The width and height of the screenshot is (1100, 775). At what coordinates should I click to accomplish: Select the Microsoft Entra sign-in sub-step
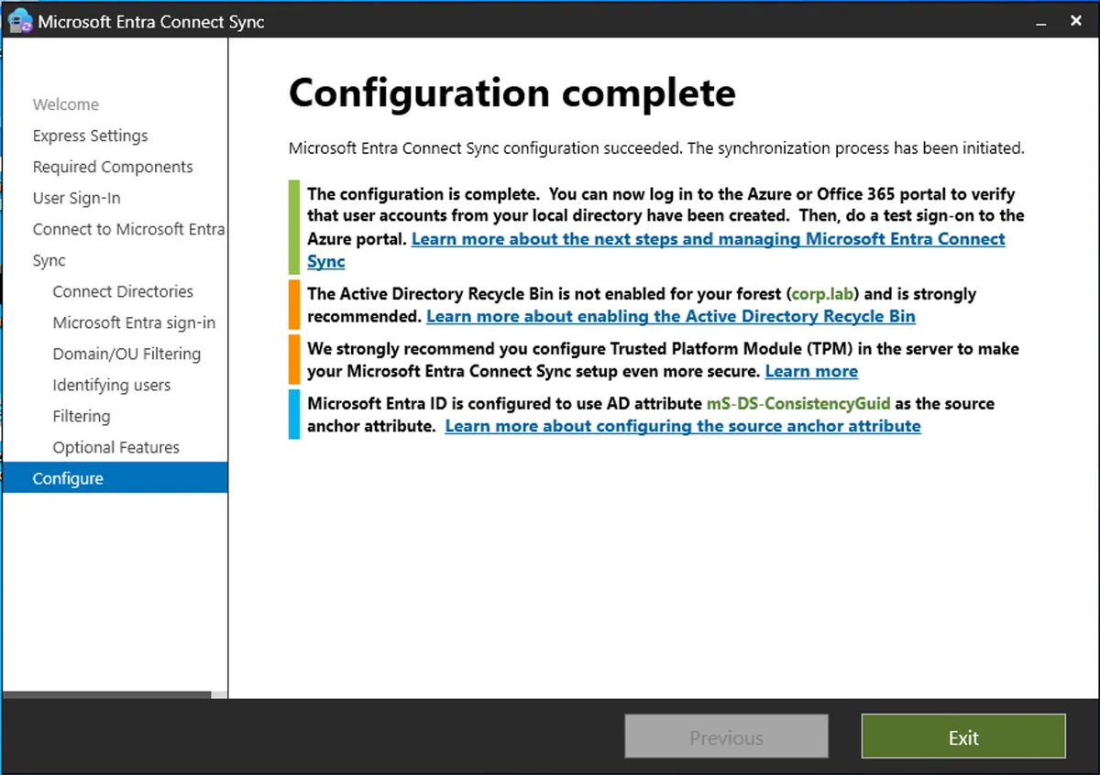[x=134, y=322]
